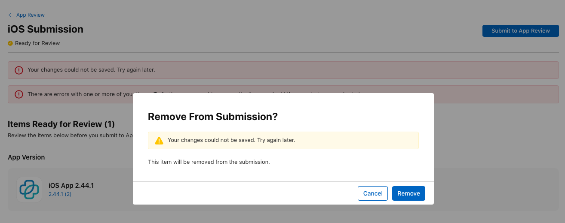Click 'This item will be removed' dialog text
The width and height of the screenshot is (565, 223).
(209, 162)
